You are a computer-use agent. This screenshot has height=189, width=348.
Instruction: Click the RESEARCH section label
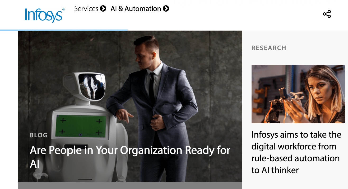[269, 48]
